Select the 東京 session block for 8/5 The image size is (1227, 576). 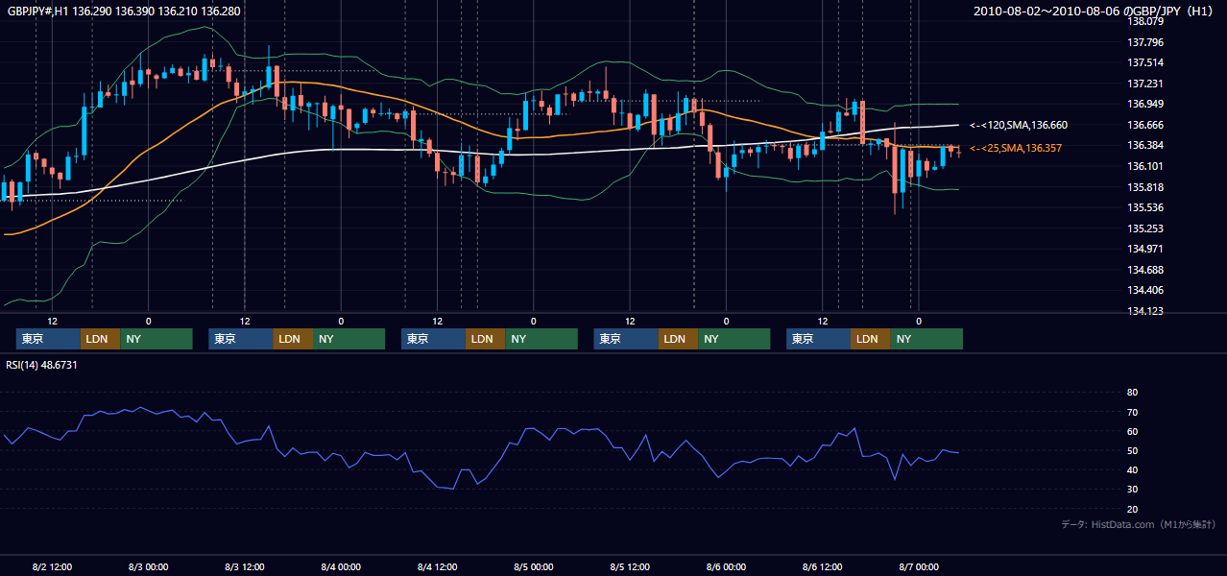click(x=626, y=339)
